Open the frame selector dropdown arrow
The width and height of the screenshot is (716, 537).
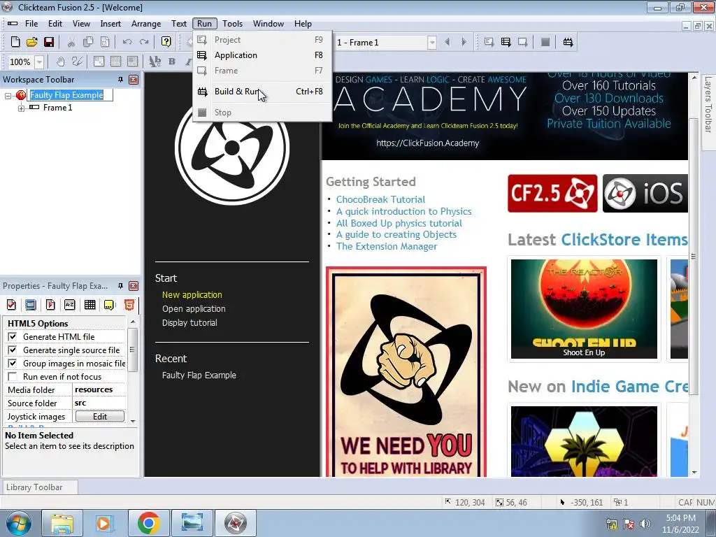431,43
